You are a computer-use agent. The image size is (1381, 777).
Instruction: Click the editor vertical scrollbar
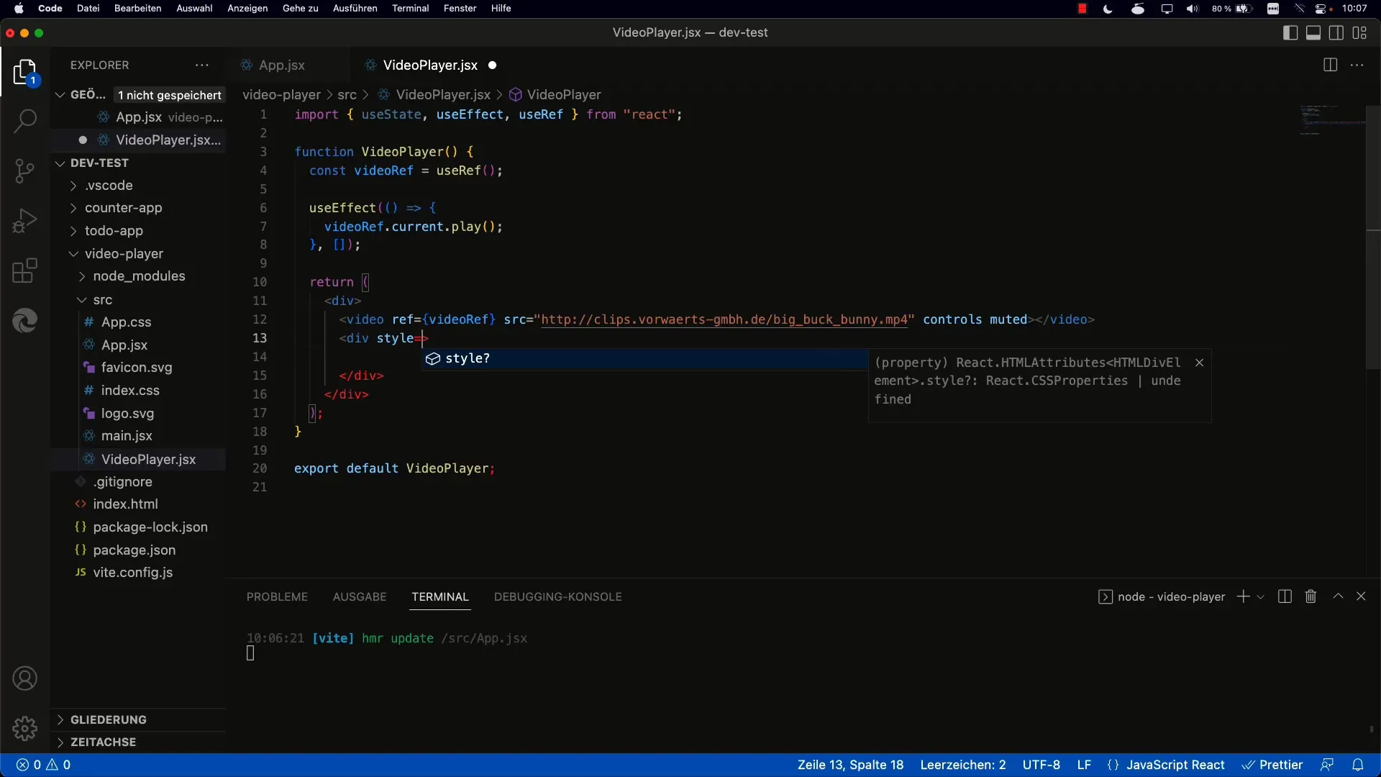[1373, 237]
